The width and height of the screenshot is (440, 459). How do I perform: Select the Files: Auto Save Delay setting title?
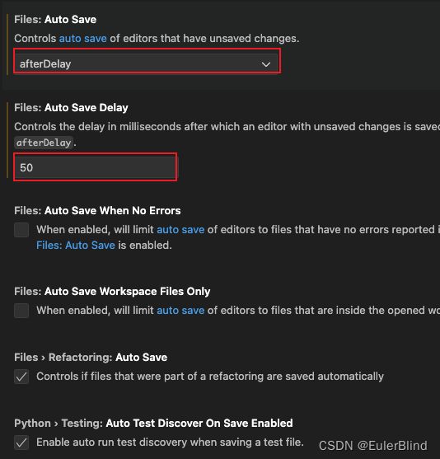click(x=71, y=108)
